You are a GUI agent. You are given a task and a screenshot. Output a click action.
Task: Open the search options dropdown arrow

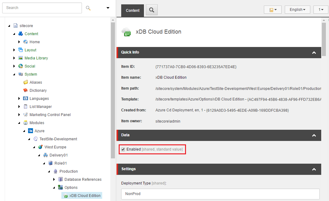click(x=108, y=8)
